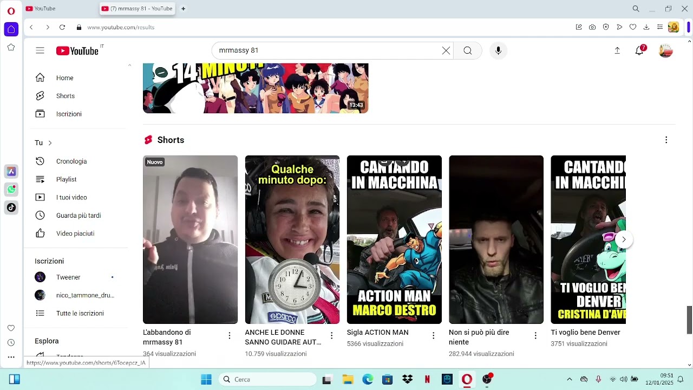Image resolution: width=693 pixels, height=390 pixels.
Task: Submit the search with magnifier button
Action: [468, 50]
